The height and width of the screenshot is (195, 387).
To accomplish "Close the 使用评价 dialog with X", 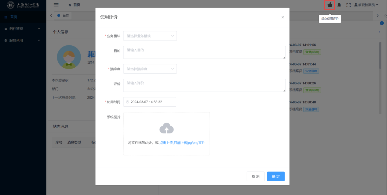I will [x=283, y=17].
